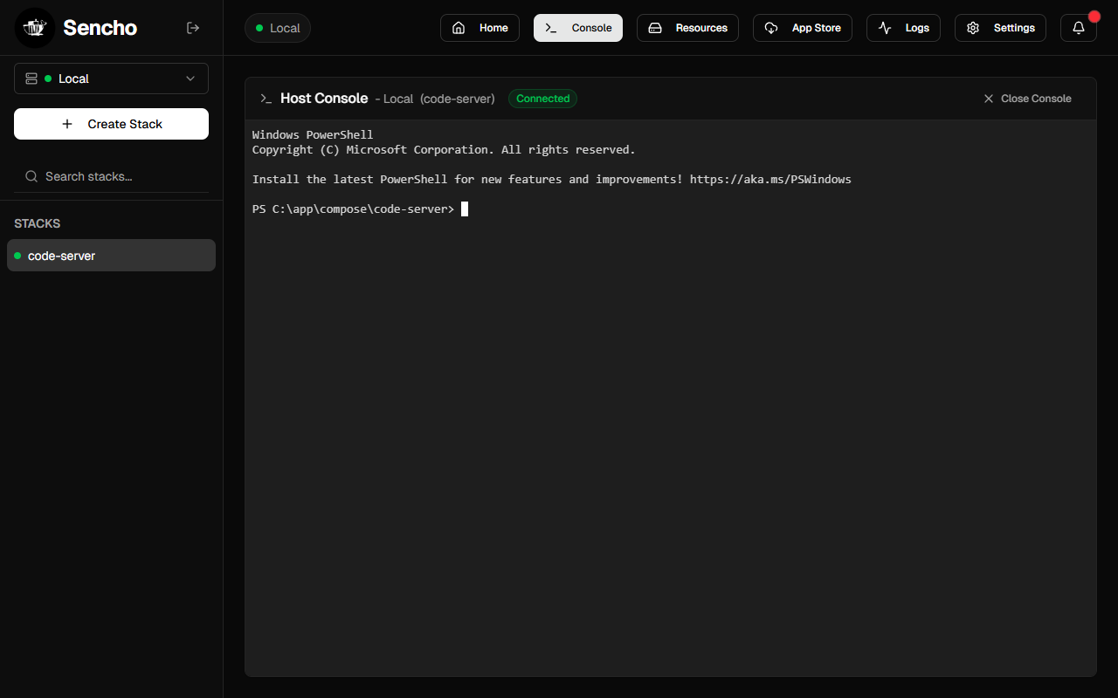Screen dimensions: 1118x698
Task: Click the chevron arrow on Local selector
Action: [190, 79]
